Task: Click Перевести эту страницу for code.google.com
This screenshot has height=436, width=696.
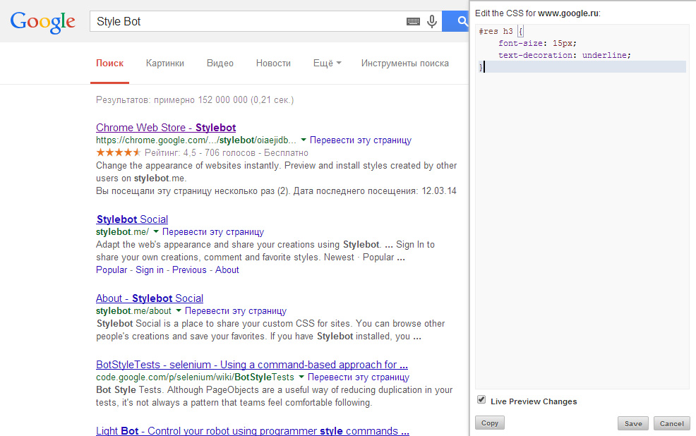Action: pyautogui.click(x=358, y=377)
